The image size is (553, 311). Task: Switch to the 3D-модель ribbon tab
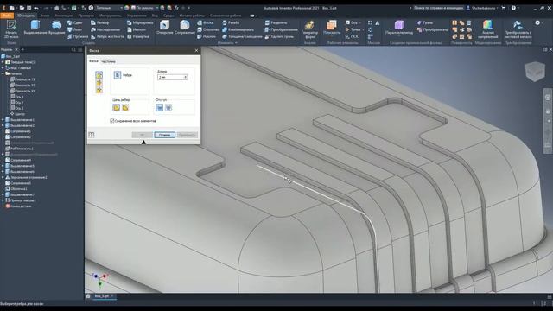click(x=26, y=16)
